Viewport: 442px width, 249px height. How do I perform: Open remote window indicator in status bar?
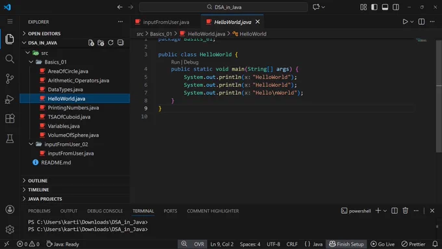[x=6, y=244]
